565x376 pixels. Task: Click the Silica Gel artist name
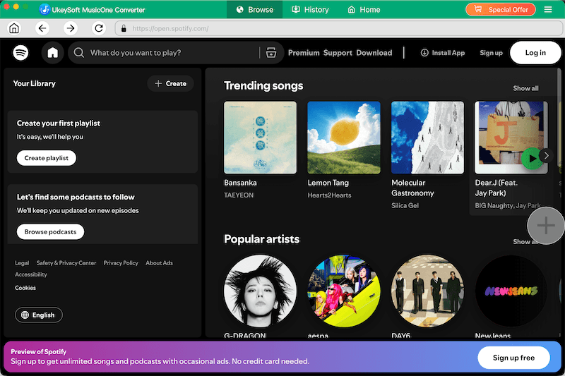[405, 205]
